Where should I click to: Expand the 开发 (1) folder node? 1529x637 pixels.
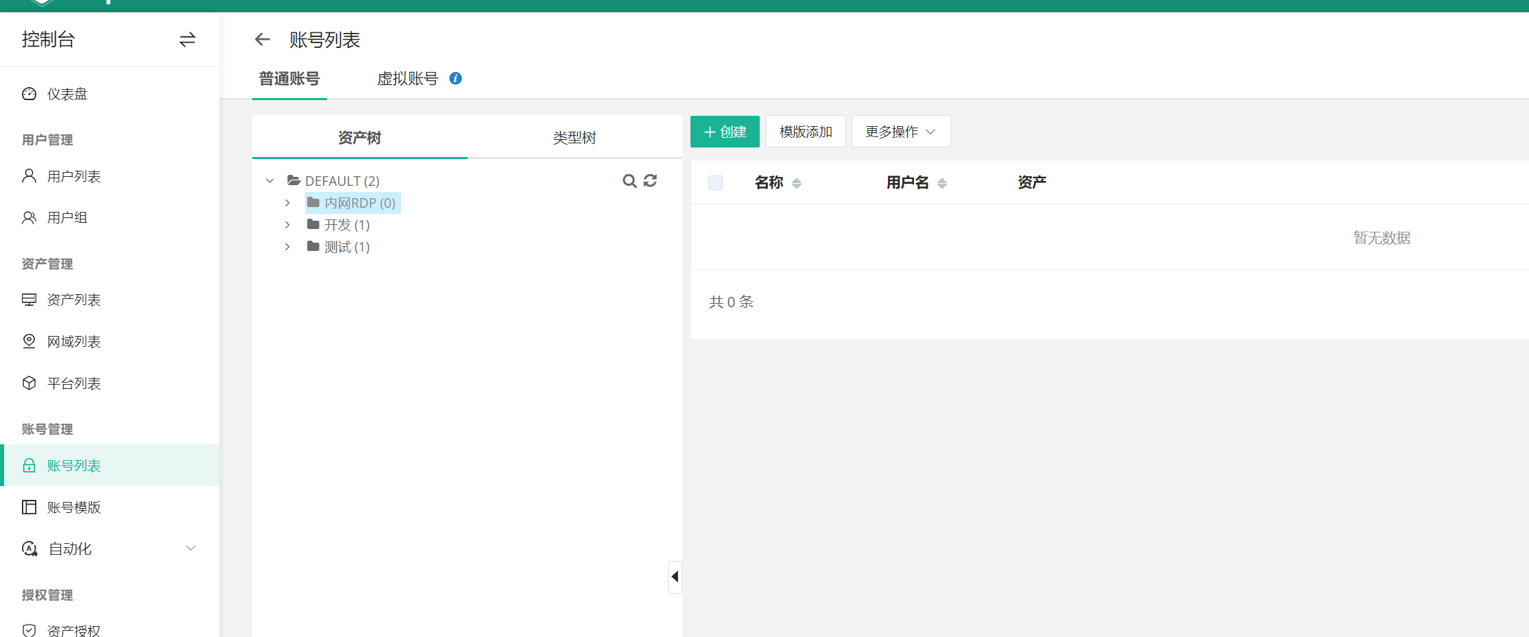287,225
